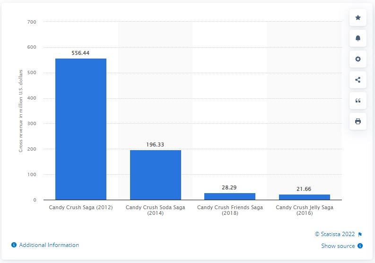
Task: Open chart settings gear icon
Action: click(x=358, y=59)
